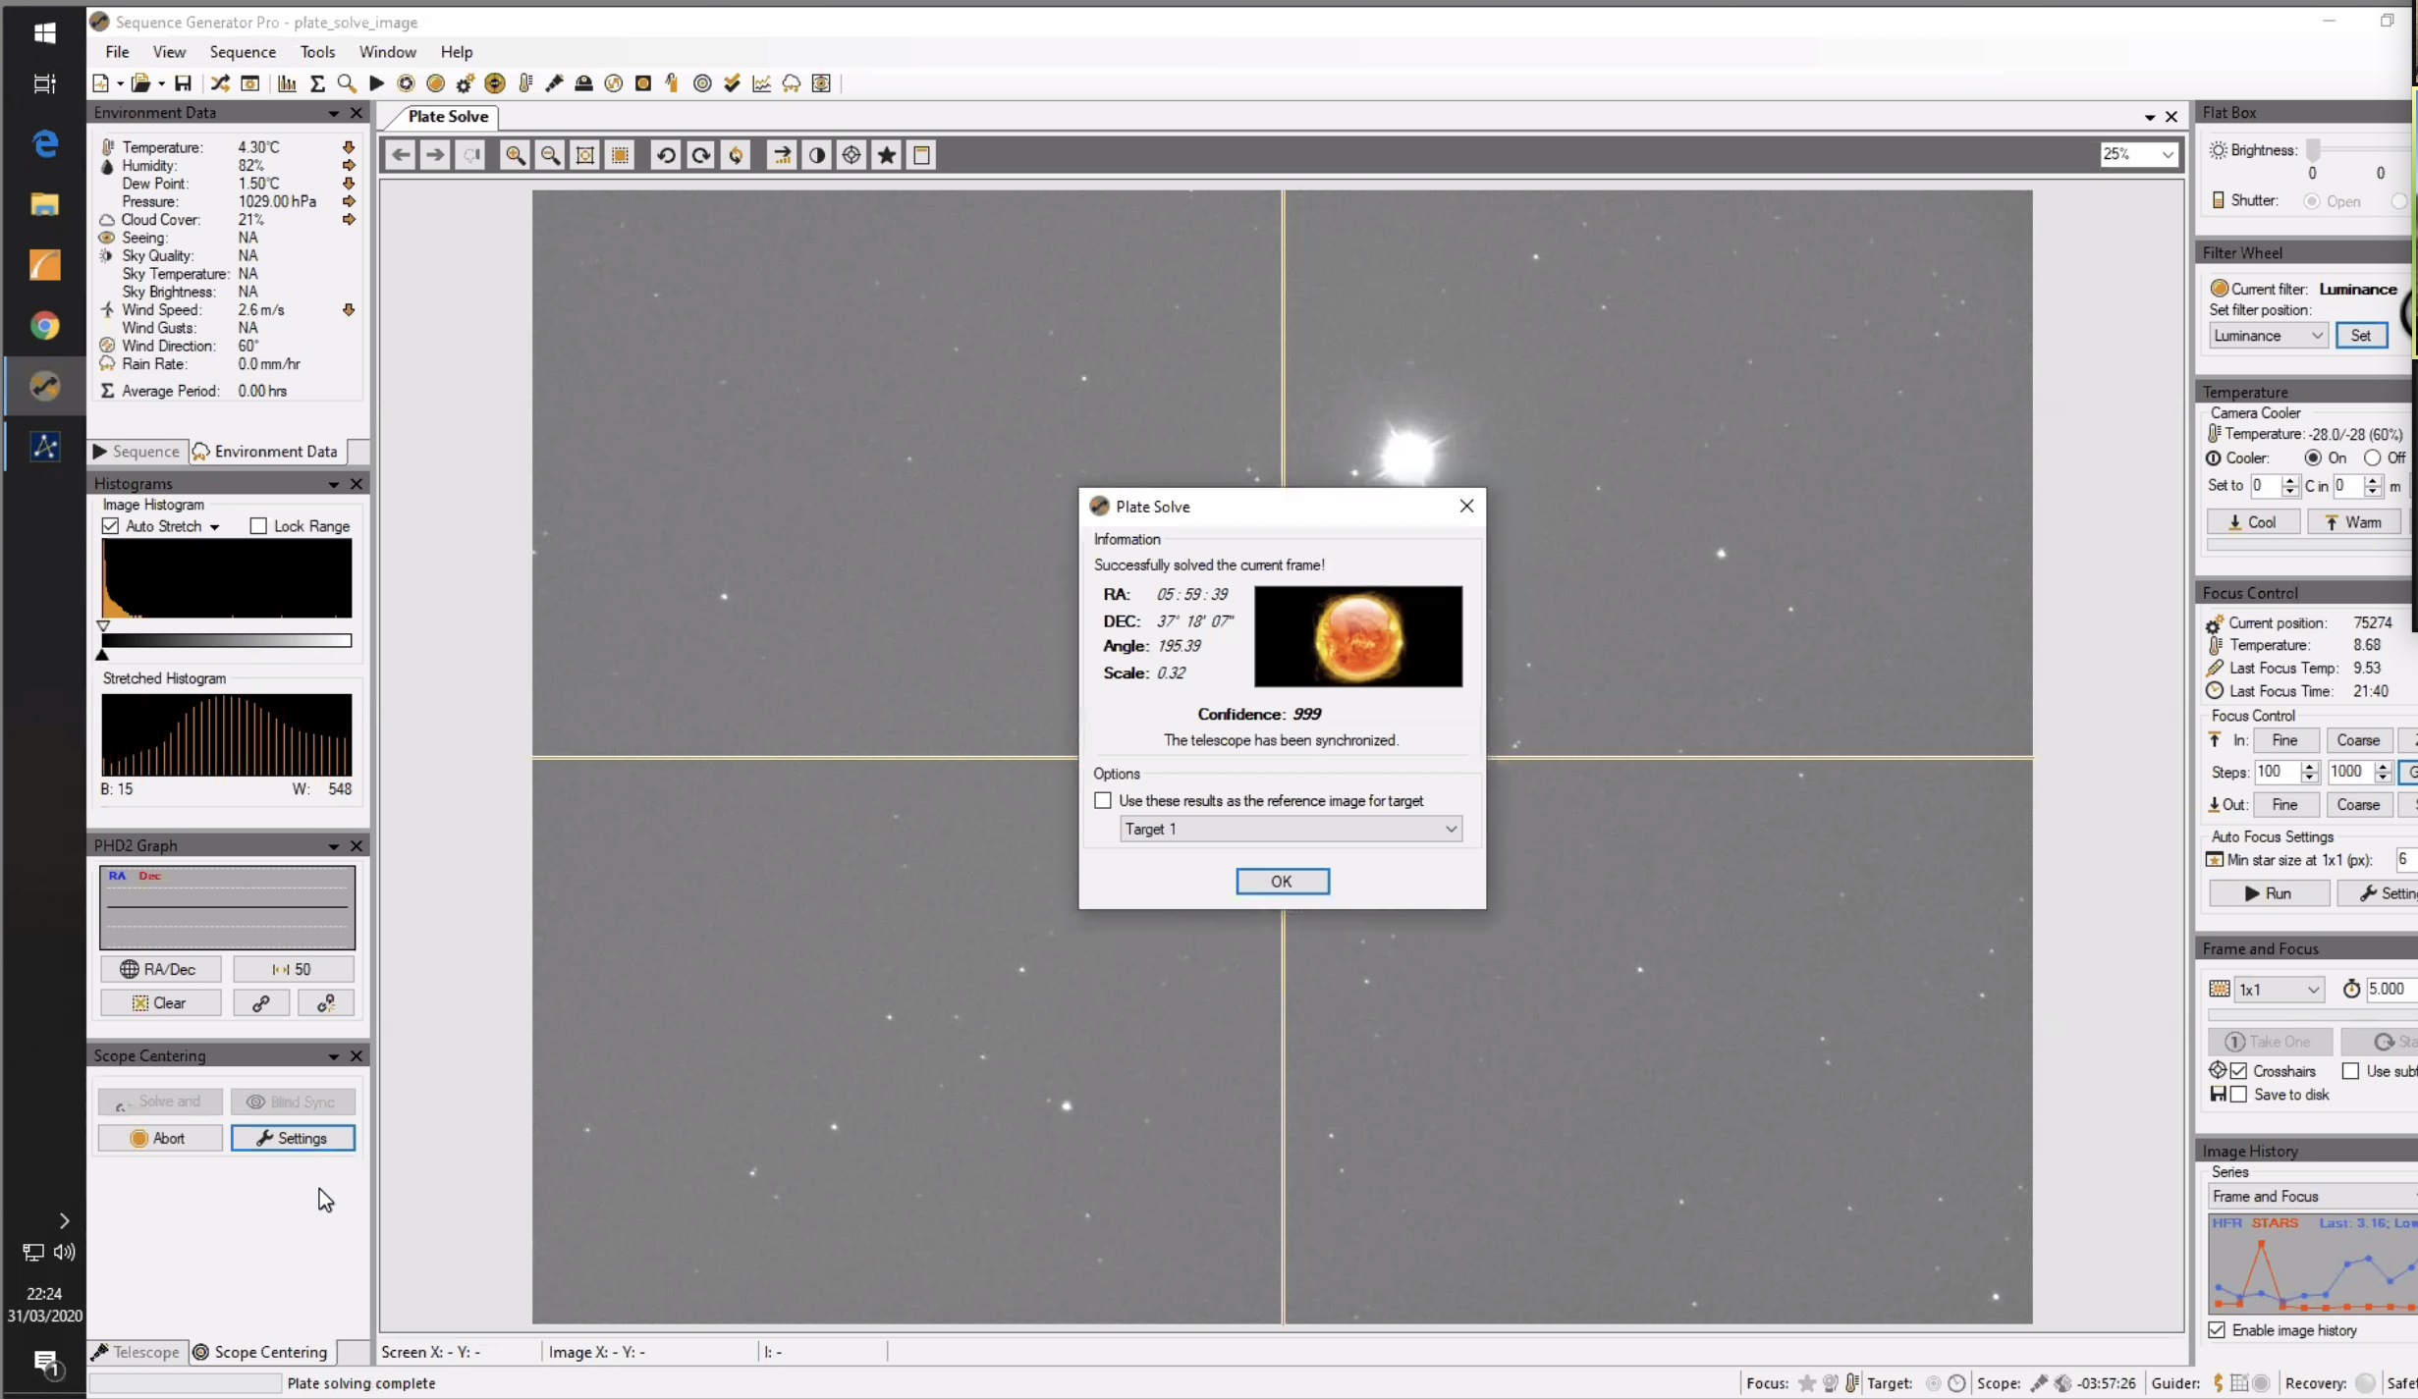Start the sequence with the Play toolbar icon
This screenshot has height=1399, width=2418.
tap(376, 83)
